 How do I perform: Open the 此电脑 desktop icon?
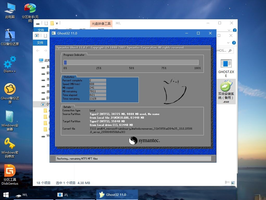point(10,10)
